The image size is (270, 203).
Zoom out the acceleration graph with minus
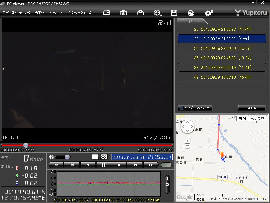pyautogui.click(x=167, y=190)
